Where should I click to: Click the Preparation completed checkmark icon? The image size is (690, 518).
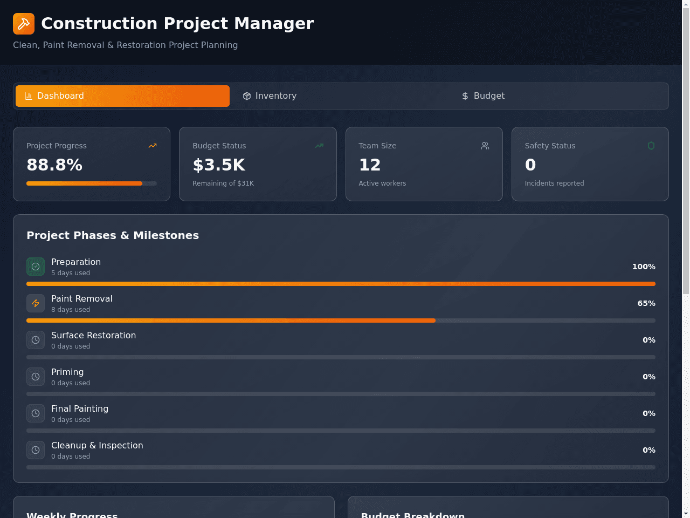click(x=36, y=267)
